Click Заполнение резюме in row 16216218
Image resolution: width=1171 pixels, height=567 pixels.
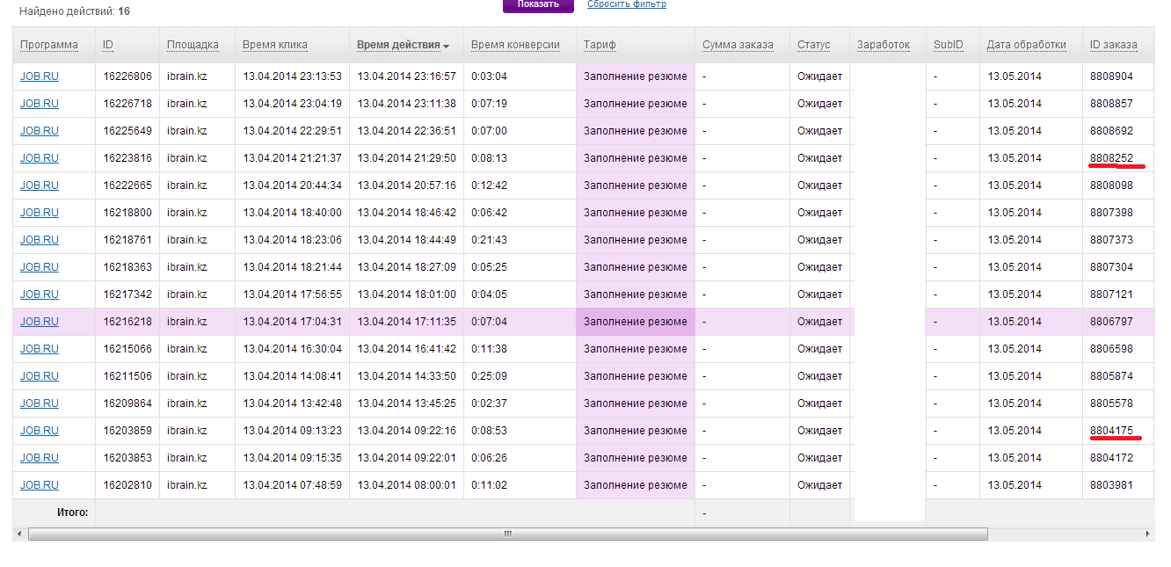click(x=636, y=322)
